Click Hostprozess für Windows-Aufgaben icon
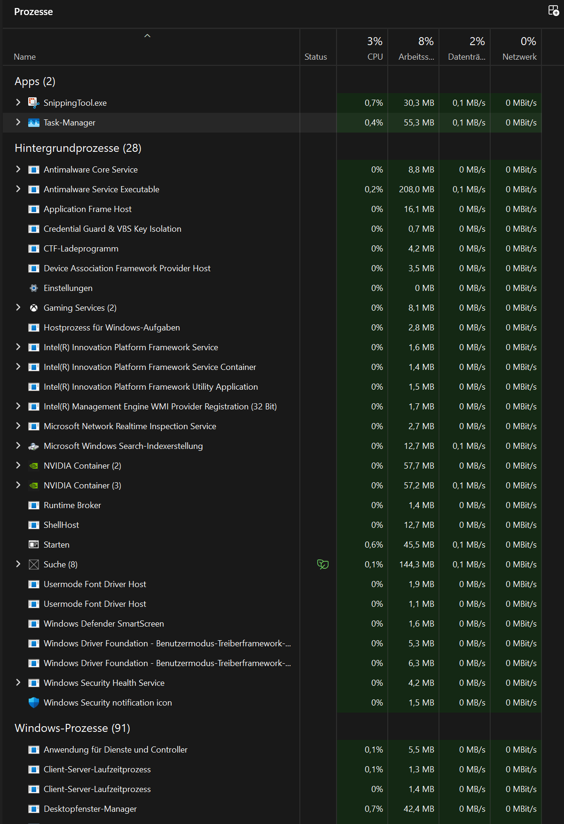The width and height of the screenshot is (564, 824). pyautogui.click(x=33, y=328)
